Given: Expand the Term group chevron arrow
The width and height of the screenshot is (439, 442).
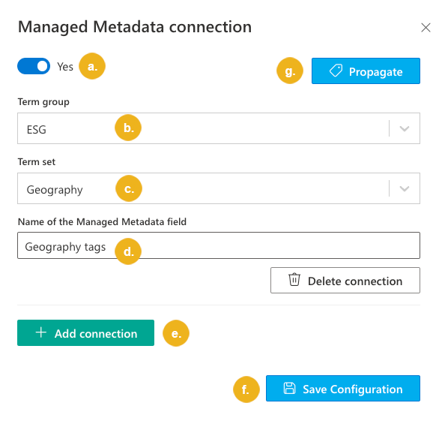Looking at the screenshot, I should (405, 129).
